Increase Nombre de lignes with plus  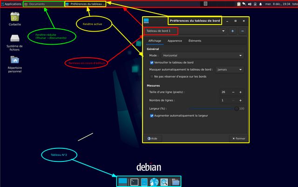coord(240,100)
